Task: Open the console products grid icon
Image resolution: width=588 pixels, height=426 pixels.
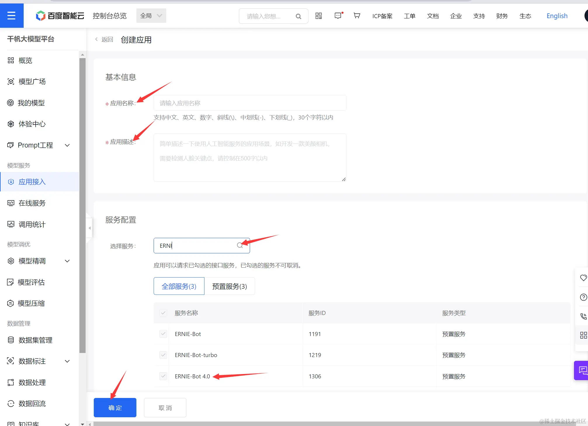Action: click(x=318, y=16)
